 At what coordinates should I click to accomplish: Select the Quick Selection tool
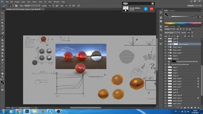tap(2, 23)
